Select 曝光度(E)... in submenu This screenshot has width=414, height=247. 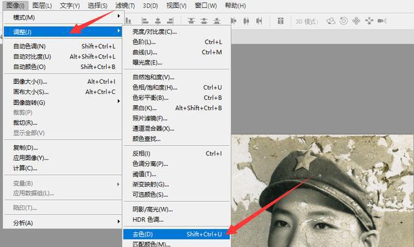(x=177, y=63)
